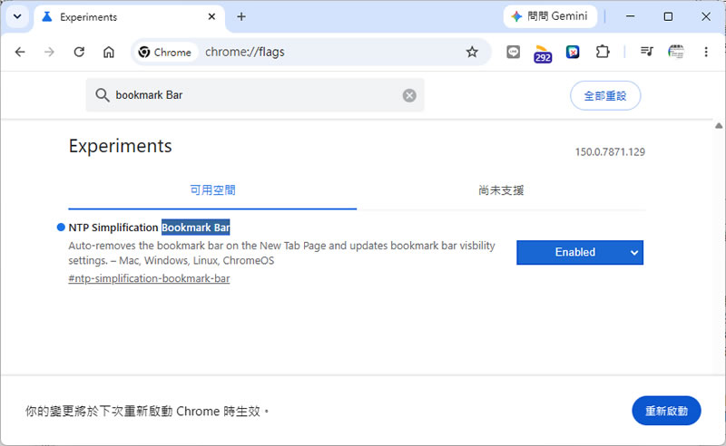Click the flag description about Auto-removes

coord(281,253)
